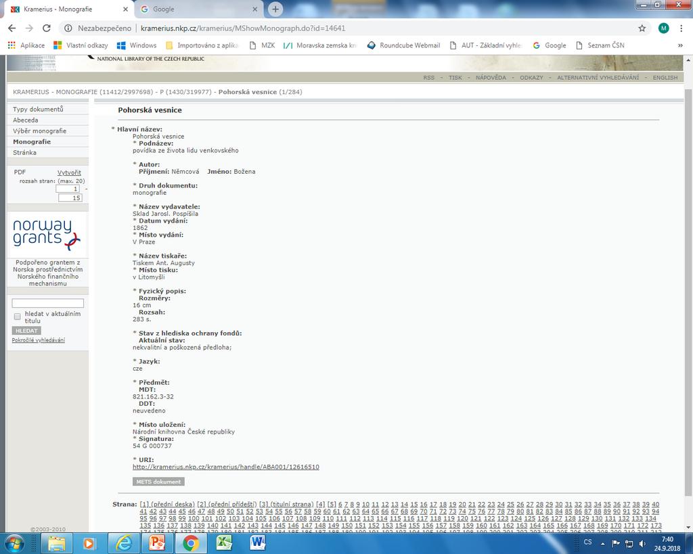This screenshot has height=554, width=693.
Task: Open the Importováno z aplikace bookmark folder
Action: pos(202,45)
